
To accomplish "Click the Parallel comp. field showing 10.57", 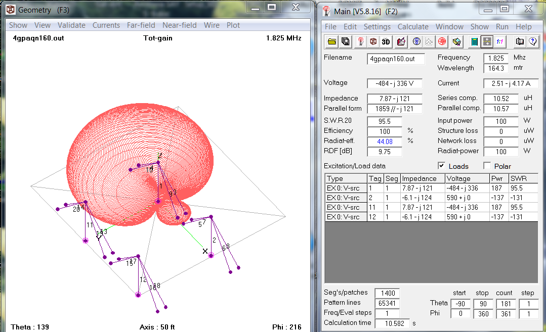I will (x=501, y=109).
